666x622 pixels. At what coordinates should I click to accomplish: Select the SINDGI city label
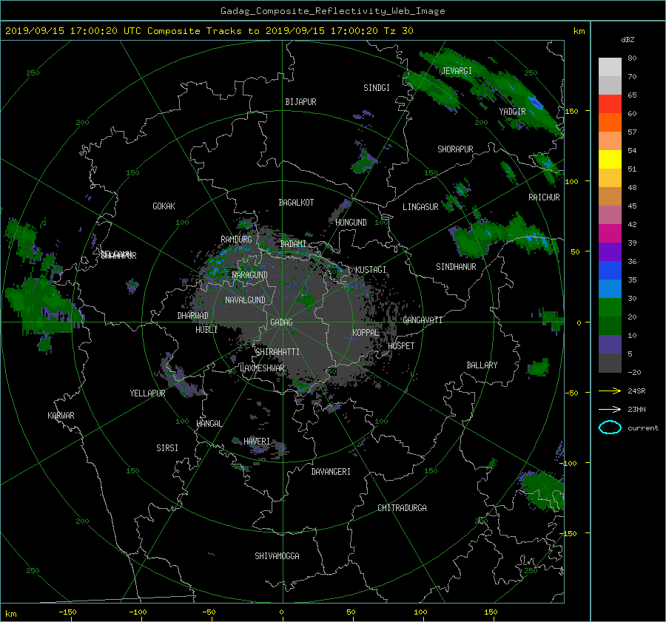pos(377,88)
